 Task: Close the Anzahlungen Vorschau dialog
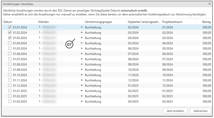[x=210, y=4]
